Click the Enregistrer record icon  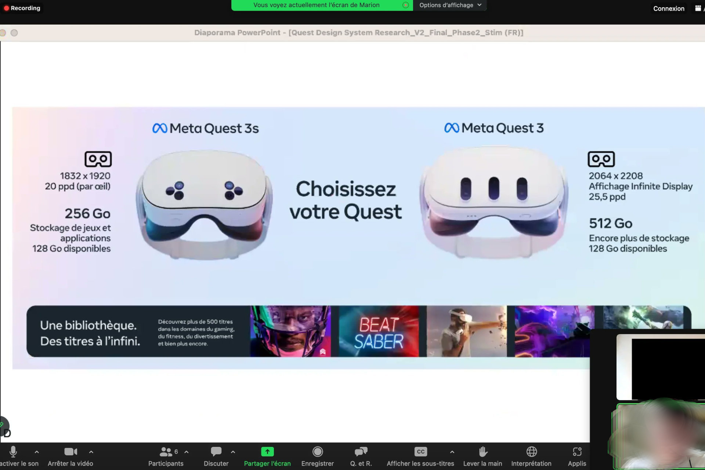(x=317, y=451)
